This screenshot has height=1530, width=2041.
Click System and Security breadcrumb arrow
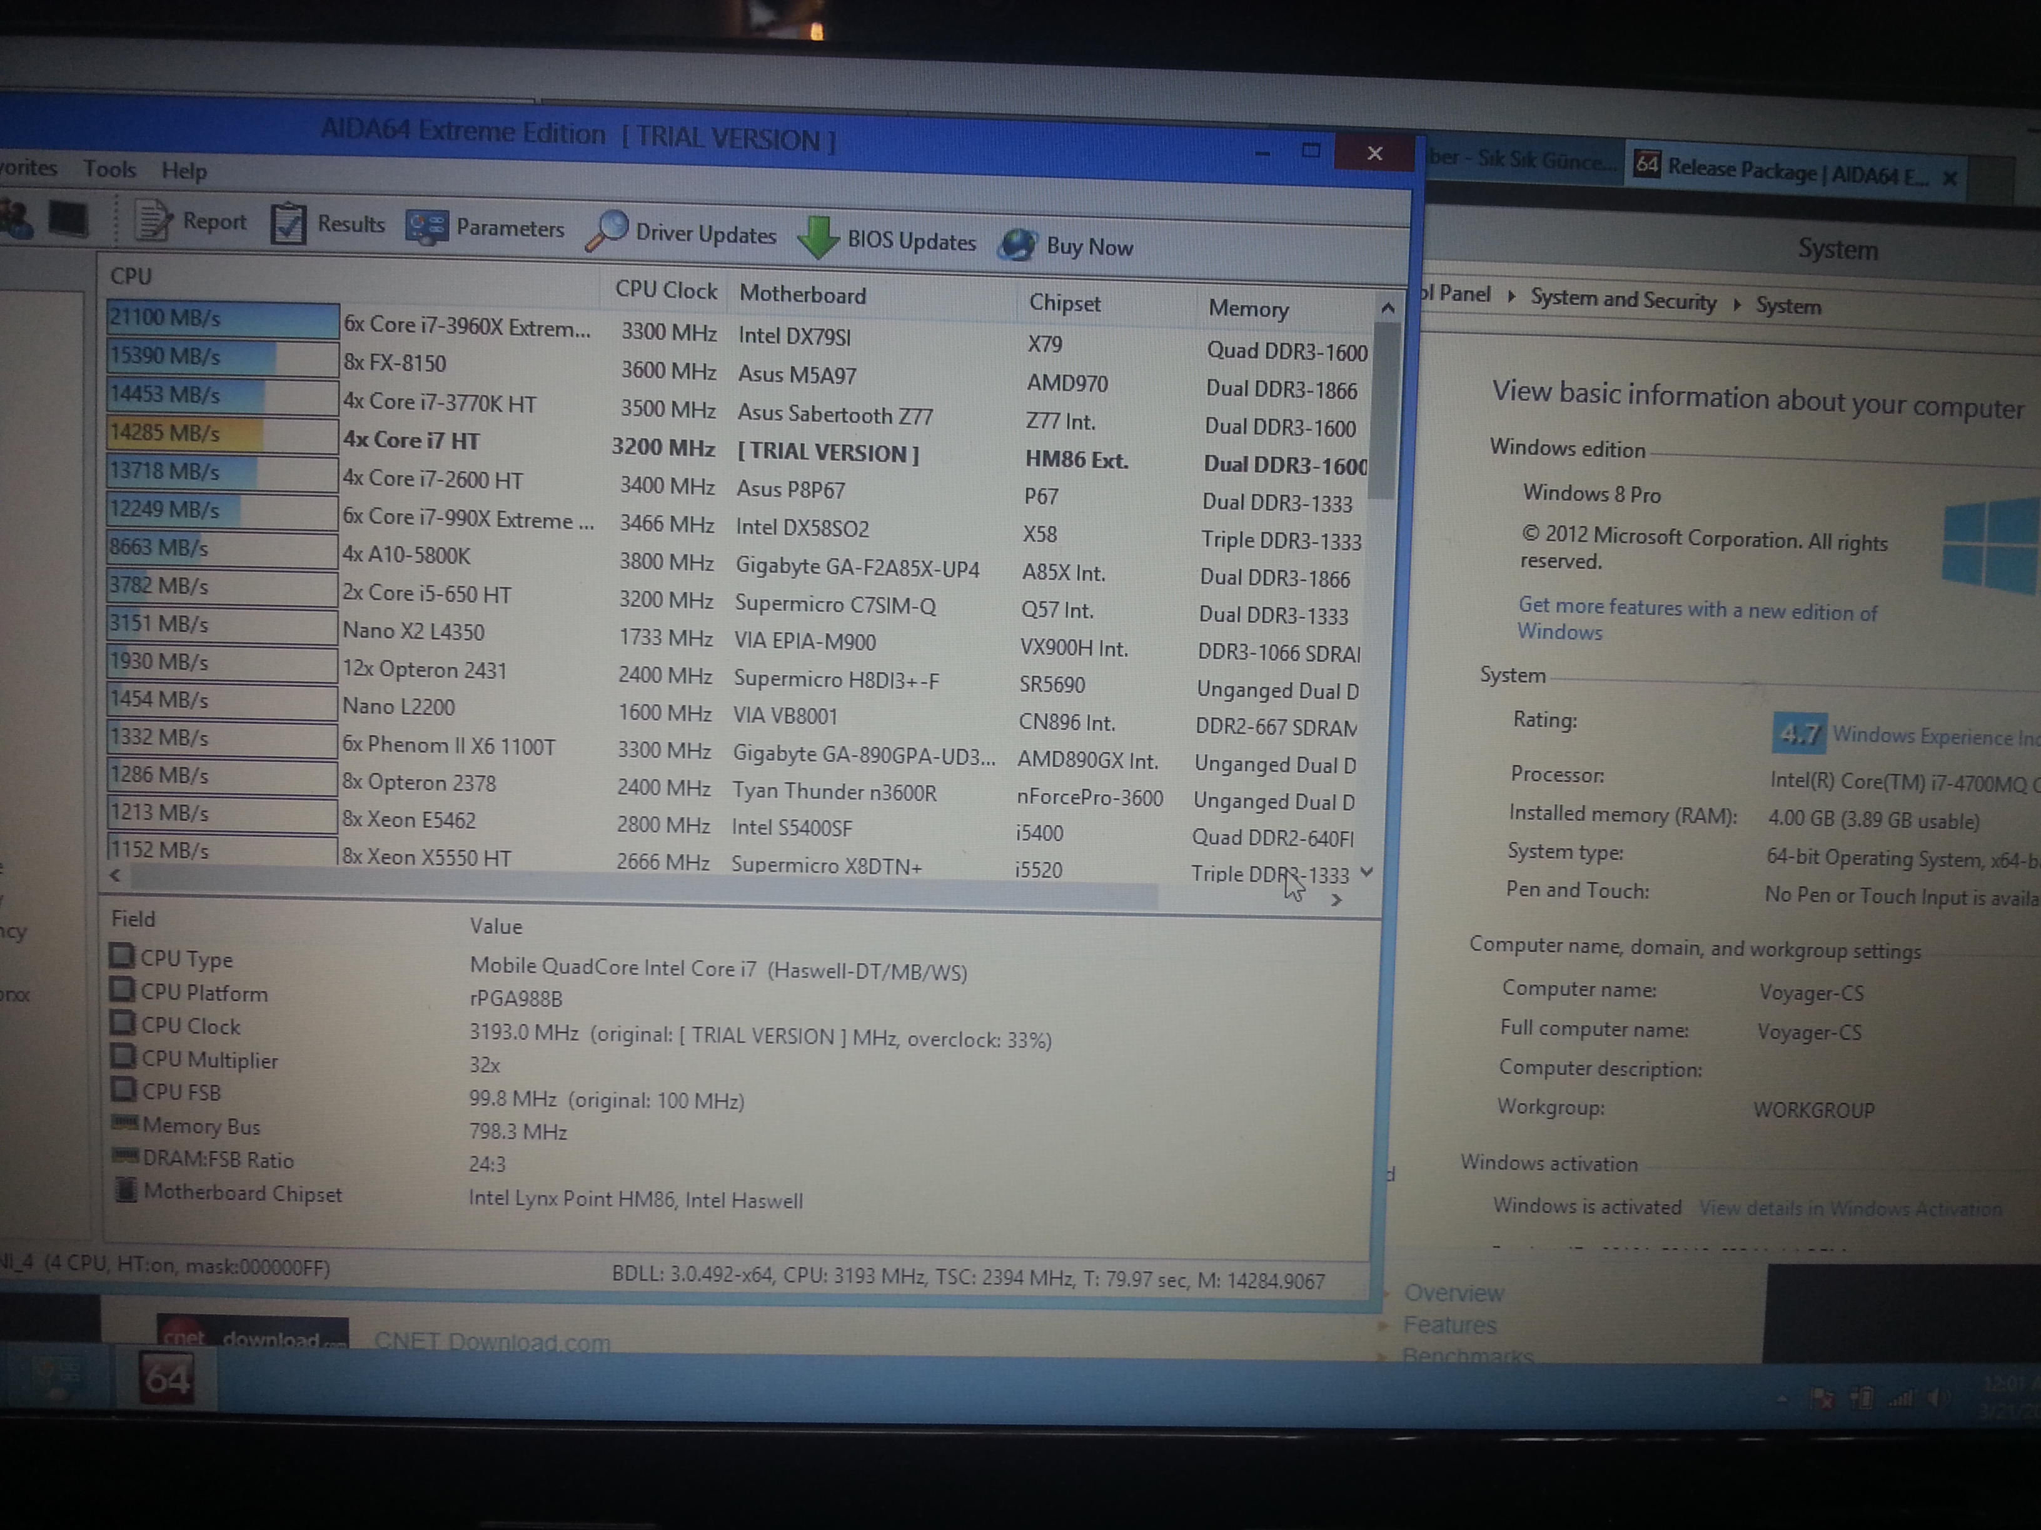[1736, 304]
